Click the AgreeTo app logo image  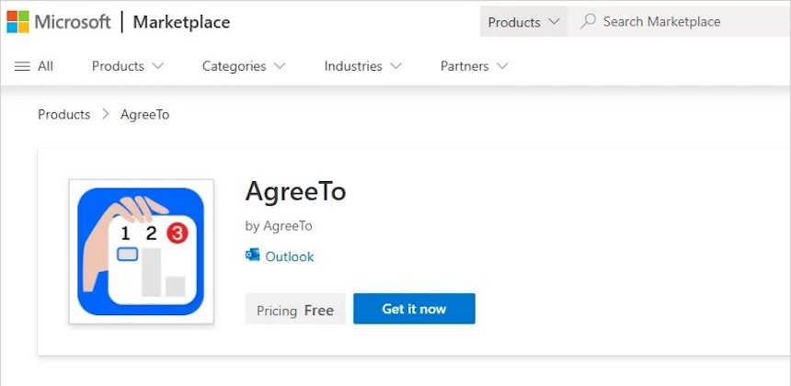(x=141, y=251)
